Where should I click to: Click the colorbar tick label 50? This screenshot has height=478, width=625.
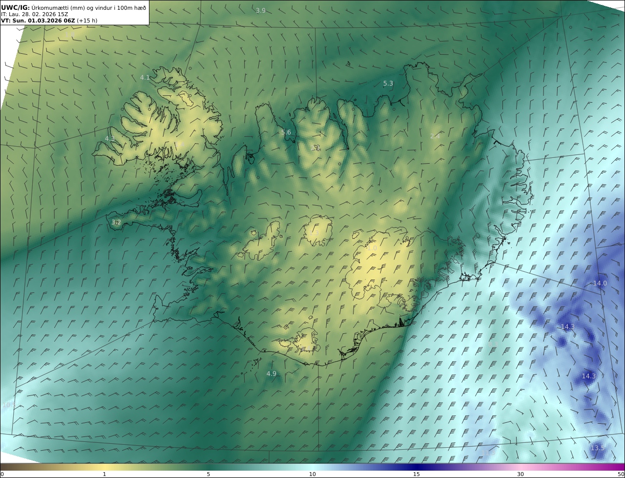tap(621, 474)
